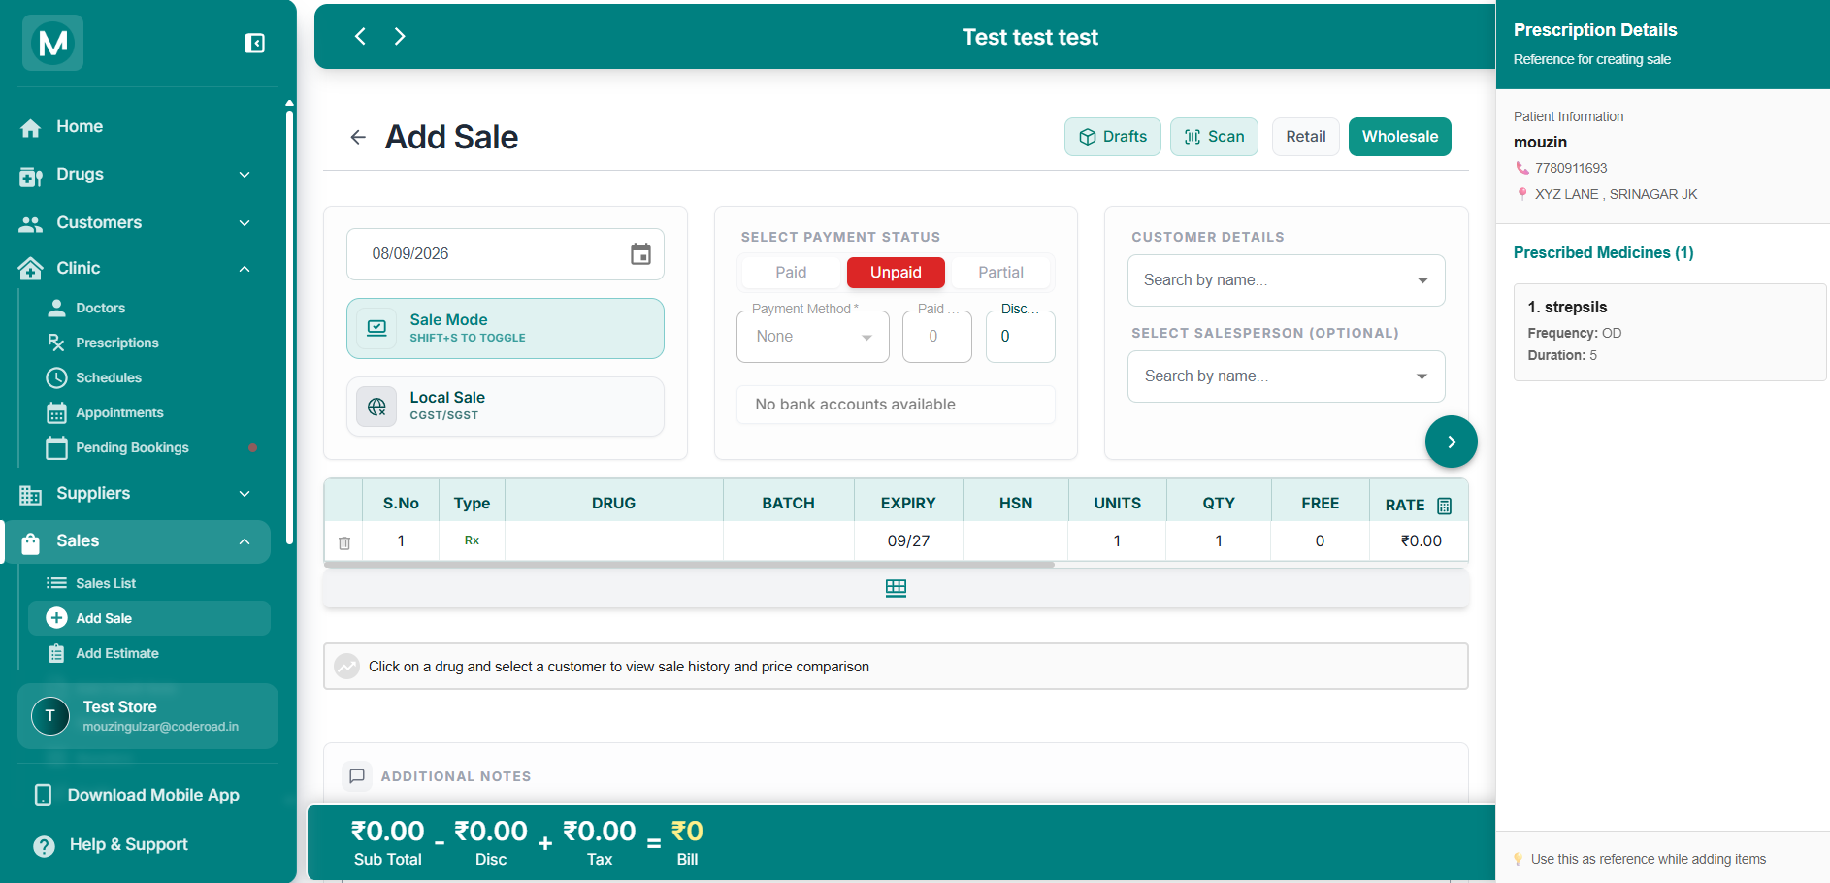Open Customer Details search dropdown
Viewport: 1830px width, 883px height.
tap(1286, 280)
